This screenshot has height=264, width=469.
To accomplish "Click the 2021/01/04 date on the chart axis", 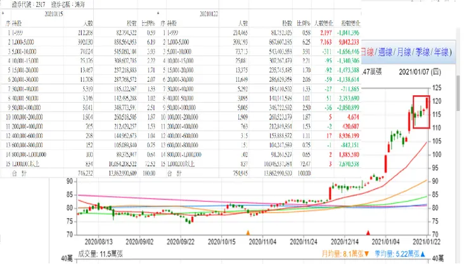I will [385, 242].
